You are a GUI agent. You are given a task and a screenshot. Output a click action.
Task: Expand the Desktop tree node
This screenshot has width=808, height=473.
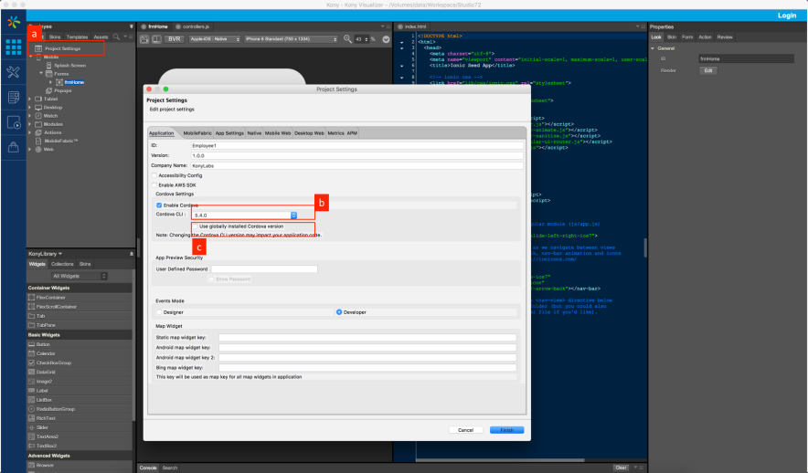[x=29, y=108]
